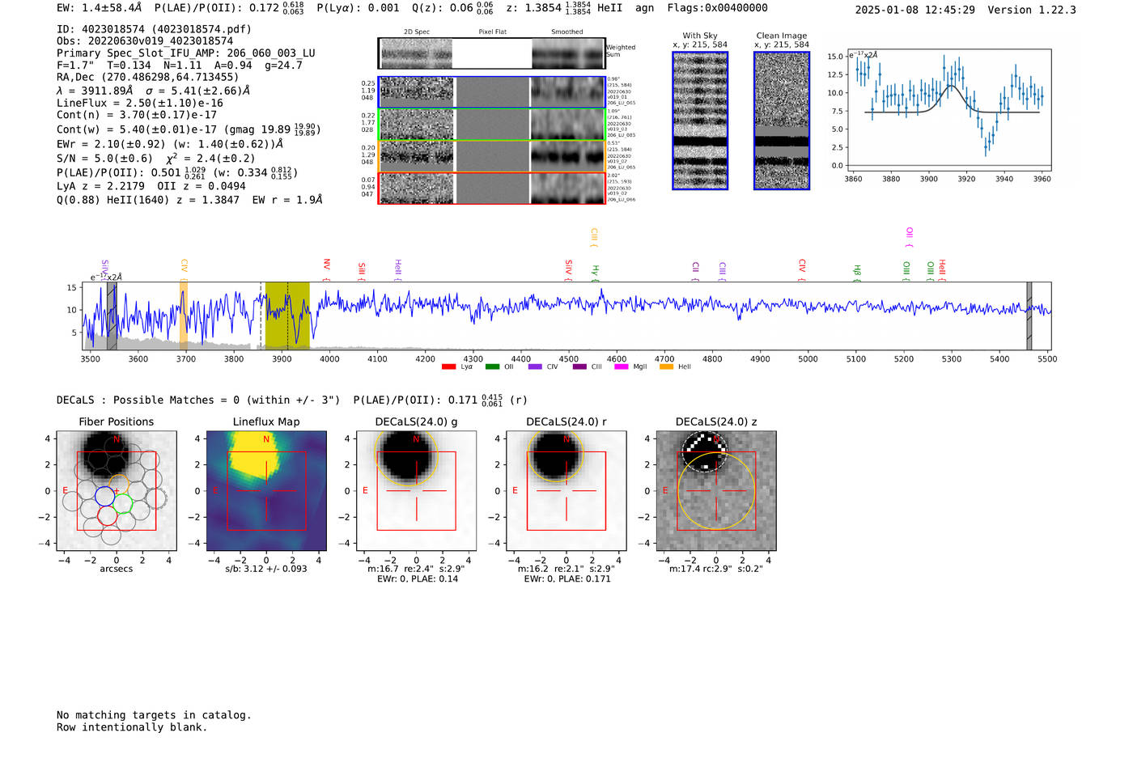The width and height of the screenshot is (1133, 771).
Task: Click the 'Obs: 20220630v019_4023018574' line
Action: coord(145,40)
